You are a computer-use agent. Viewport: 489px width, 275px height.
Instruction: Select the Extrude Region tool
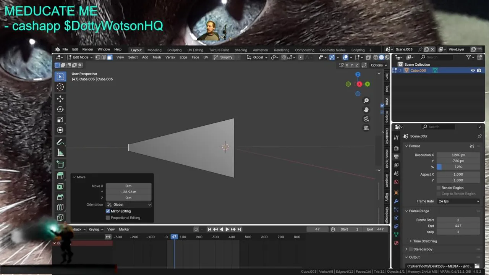click(x=60, y=176)
